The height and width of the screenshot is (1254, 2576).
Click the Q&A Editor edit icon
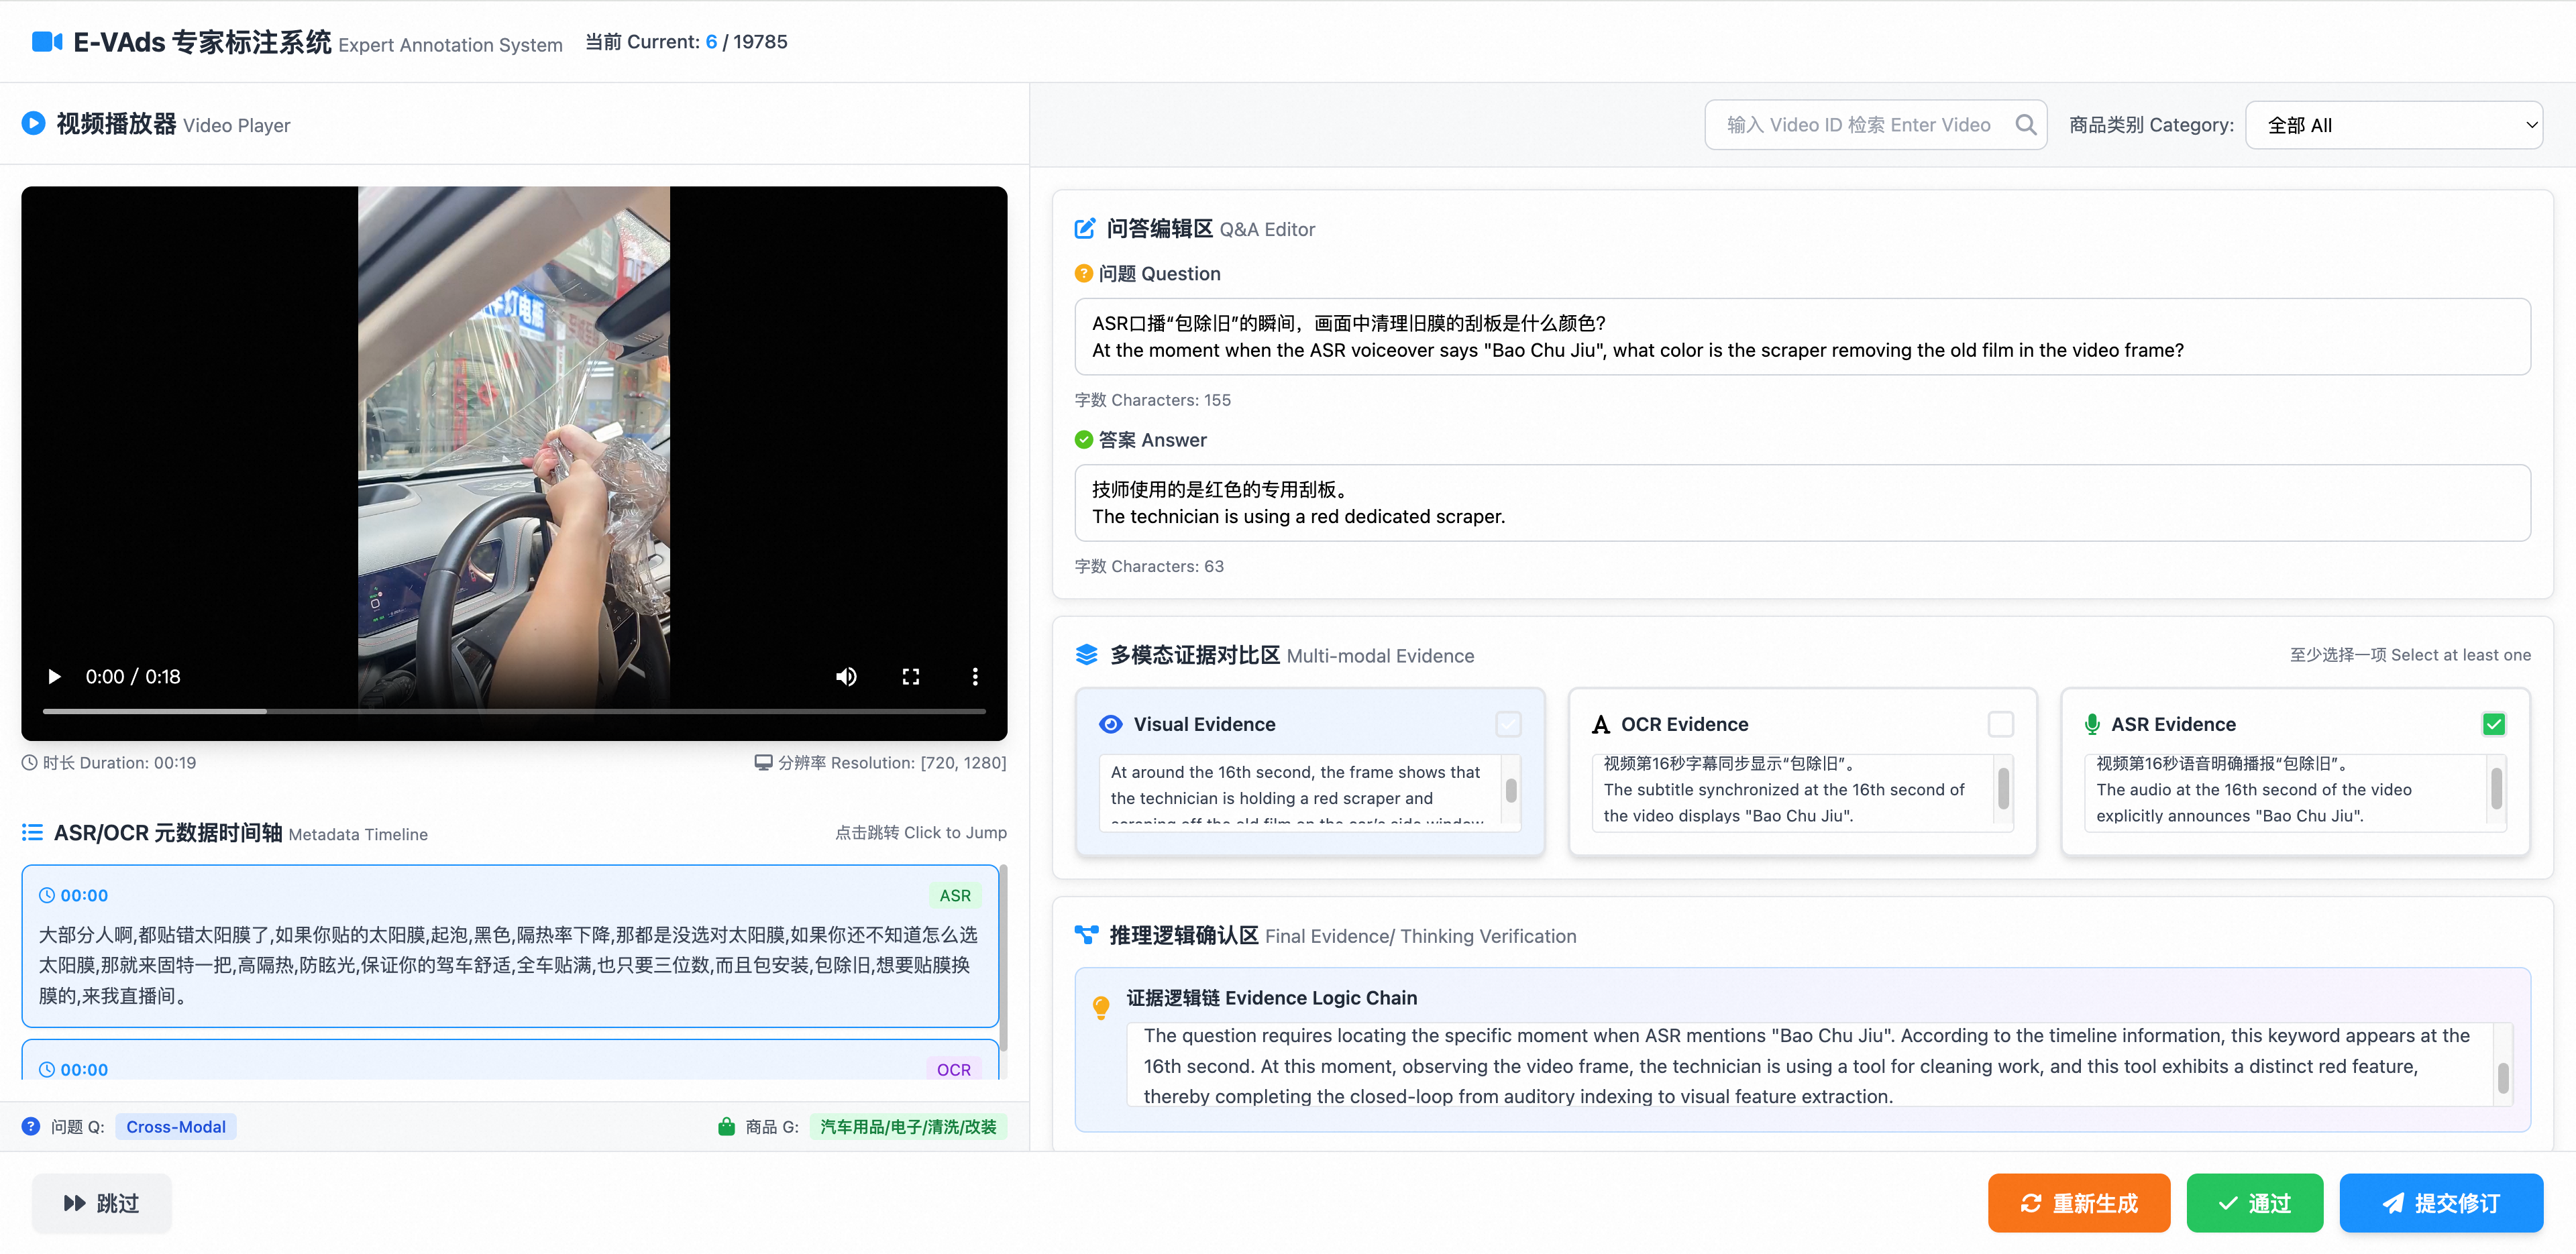[x=1085, y=229]
